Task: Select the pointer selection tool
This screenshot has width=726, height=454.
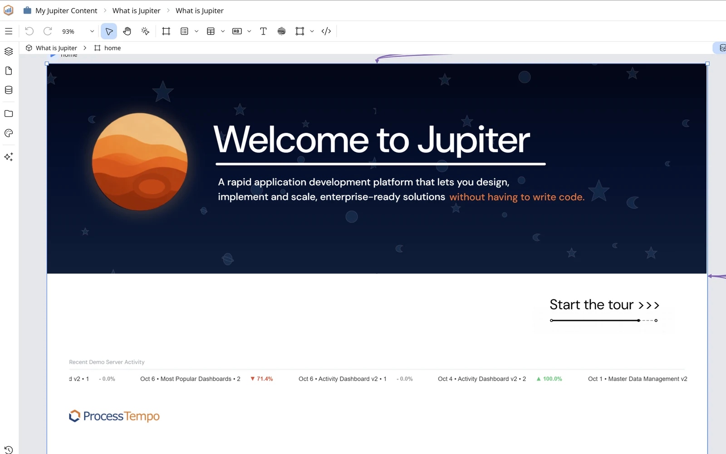Action: point(109,31)
